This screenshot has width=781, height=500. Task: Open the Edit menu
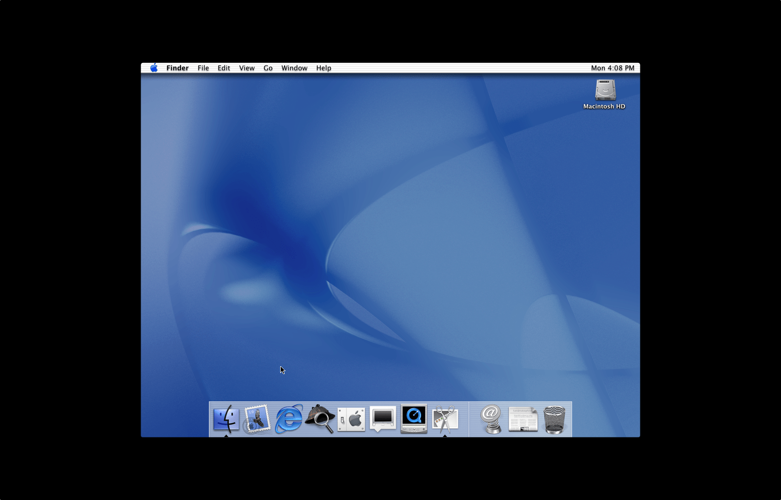click(224, 68)
